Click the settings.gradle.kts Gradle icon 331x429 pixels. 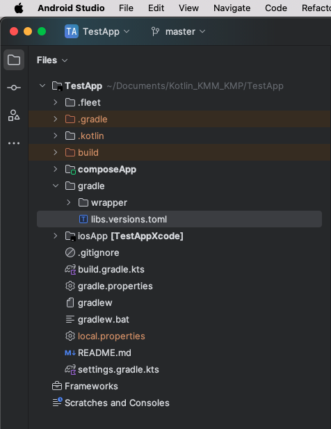coord(70,370)
